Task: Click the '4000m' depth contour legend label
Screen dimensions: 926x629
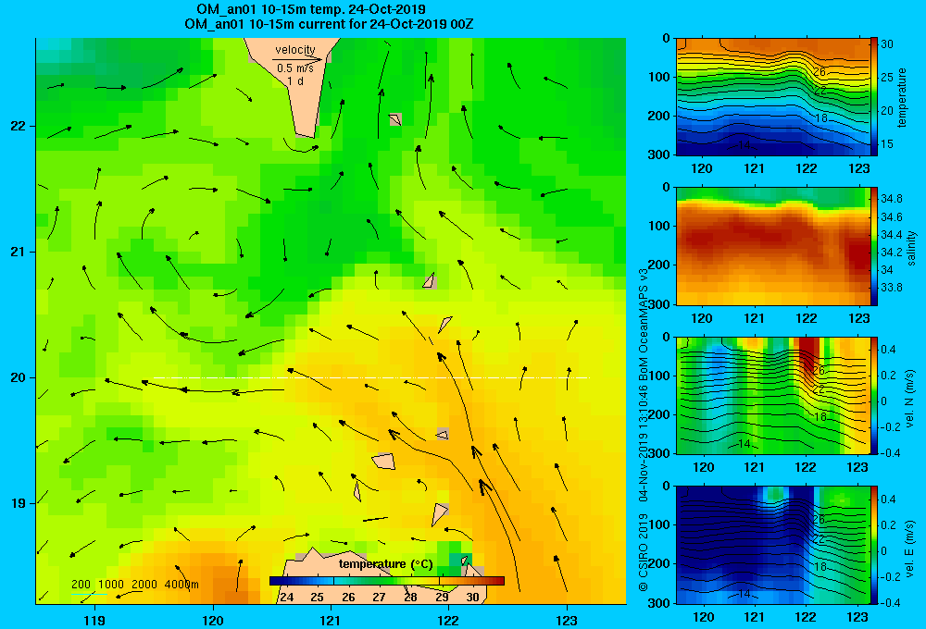Action: click(x=181, y=585)
